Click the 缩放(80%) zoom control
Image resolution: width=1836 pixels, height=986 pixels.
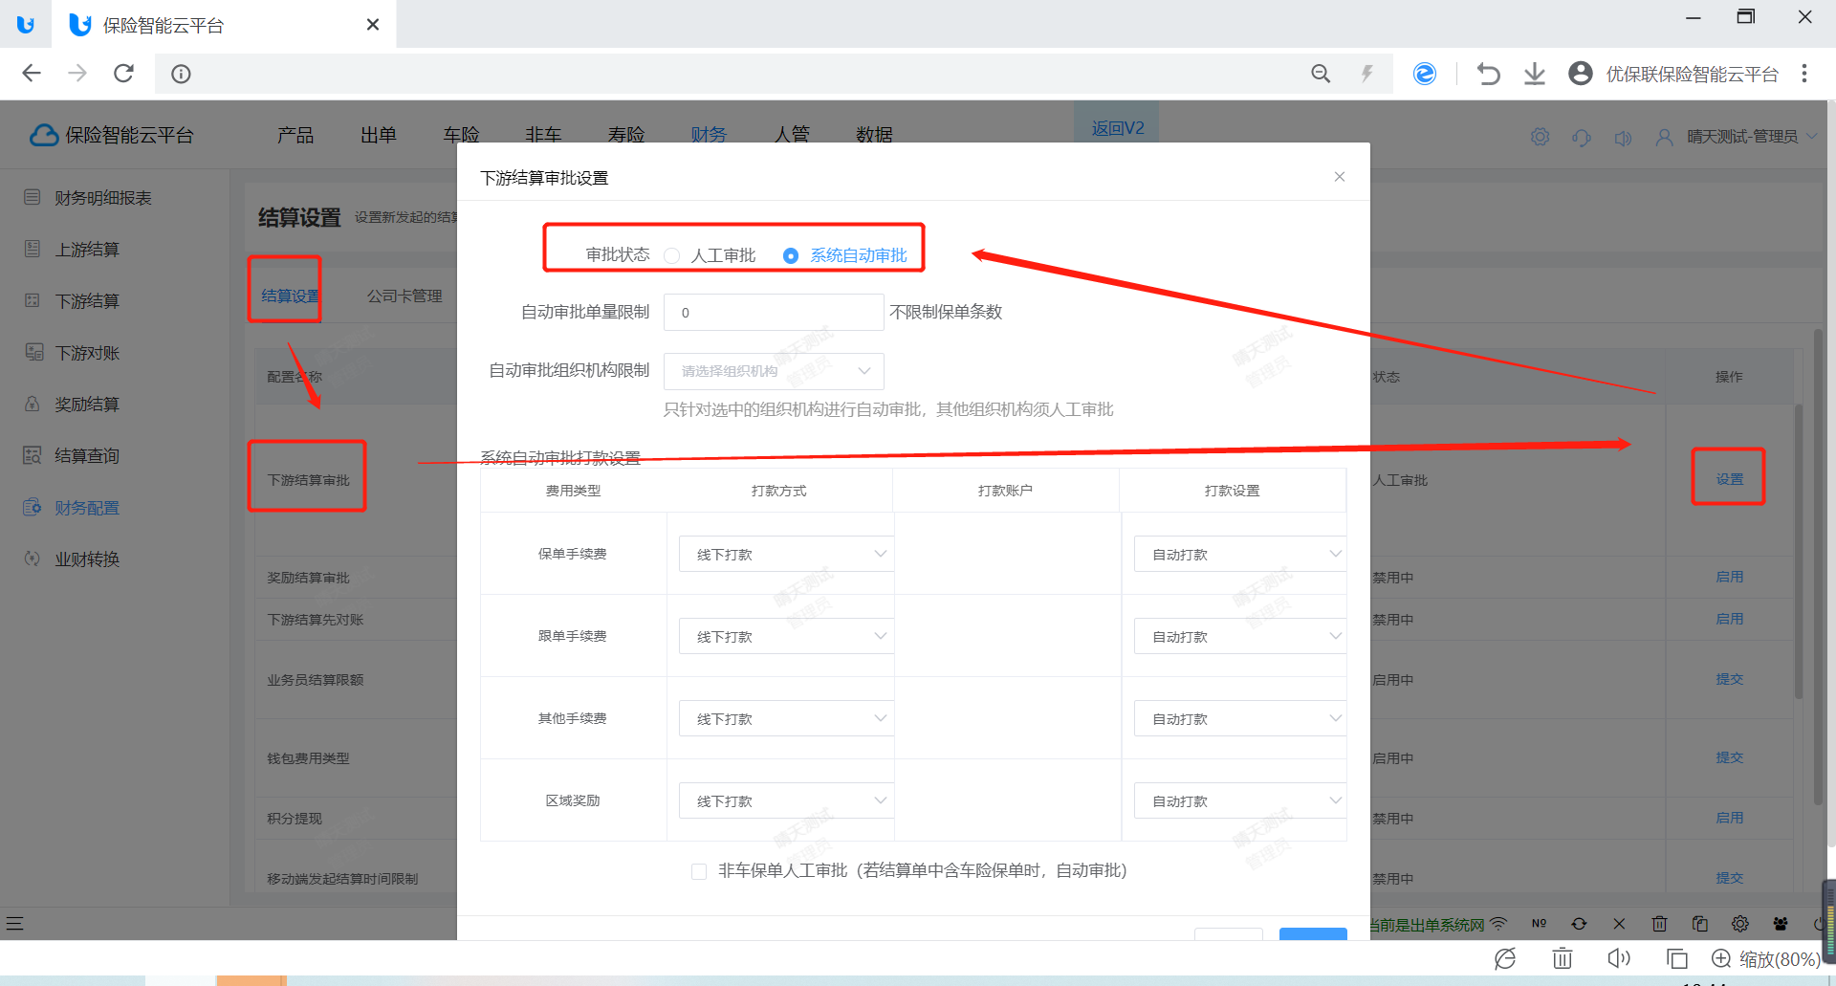click(1765, 958)
